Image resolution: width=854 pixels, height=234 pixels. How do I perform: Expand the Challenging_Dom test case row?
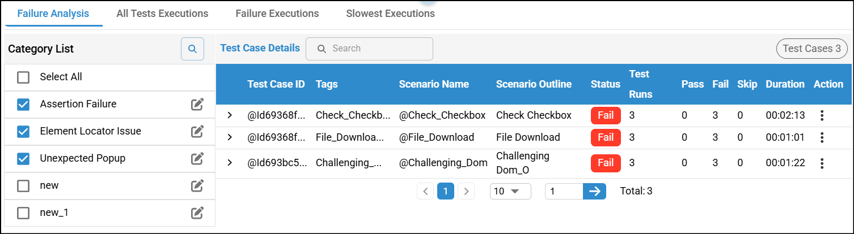[230, 163]
